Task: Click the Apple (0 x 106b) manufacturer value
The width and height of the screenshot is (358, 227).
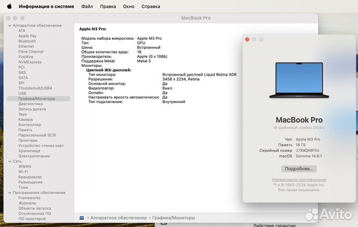Action: [x=152, y=56]
